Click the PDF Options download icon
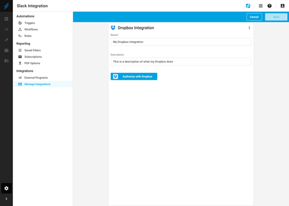 point(20,63)
